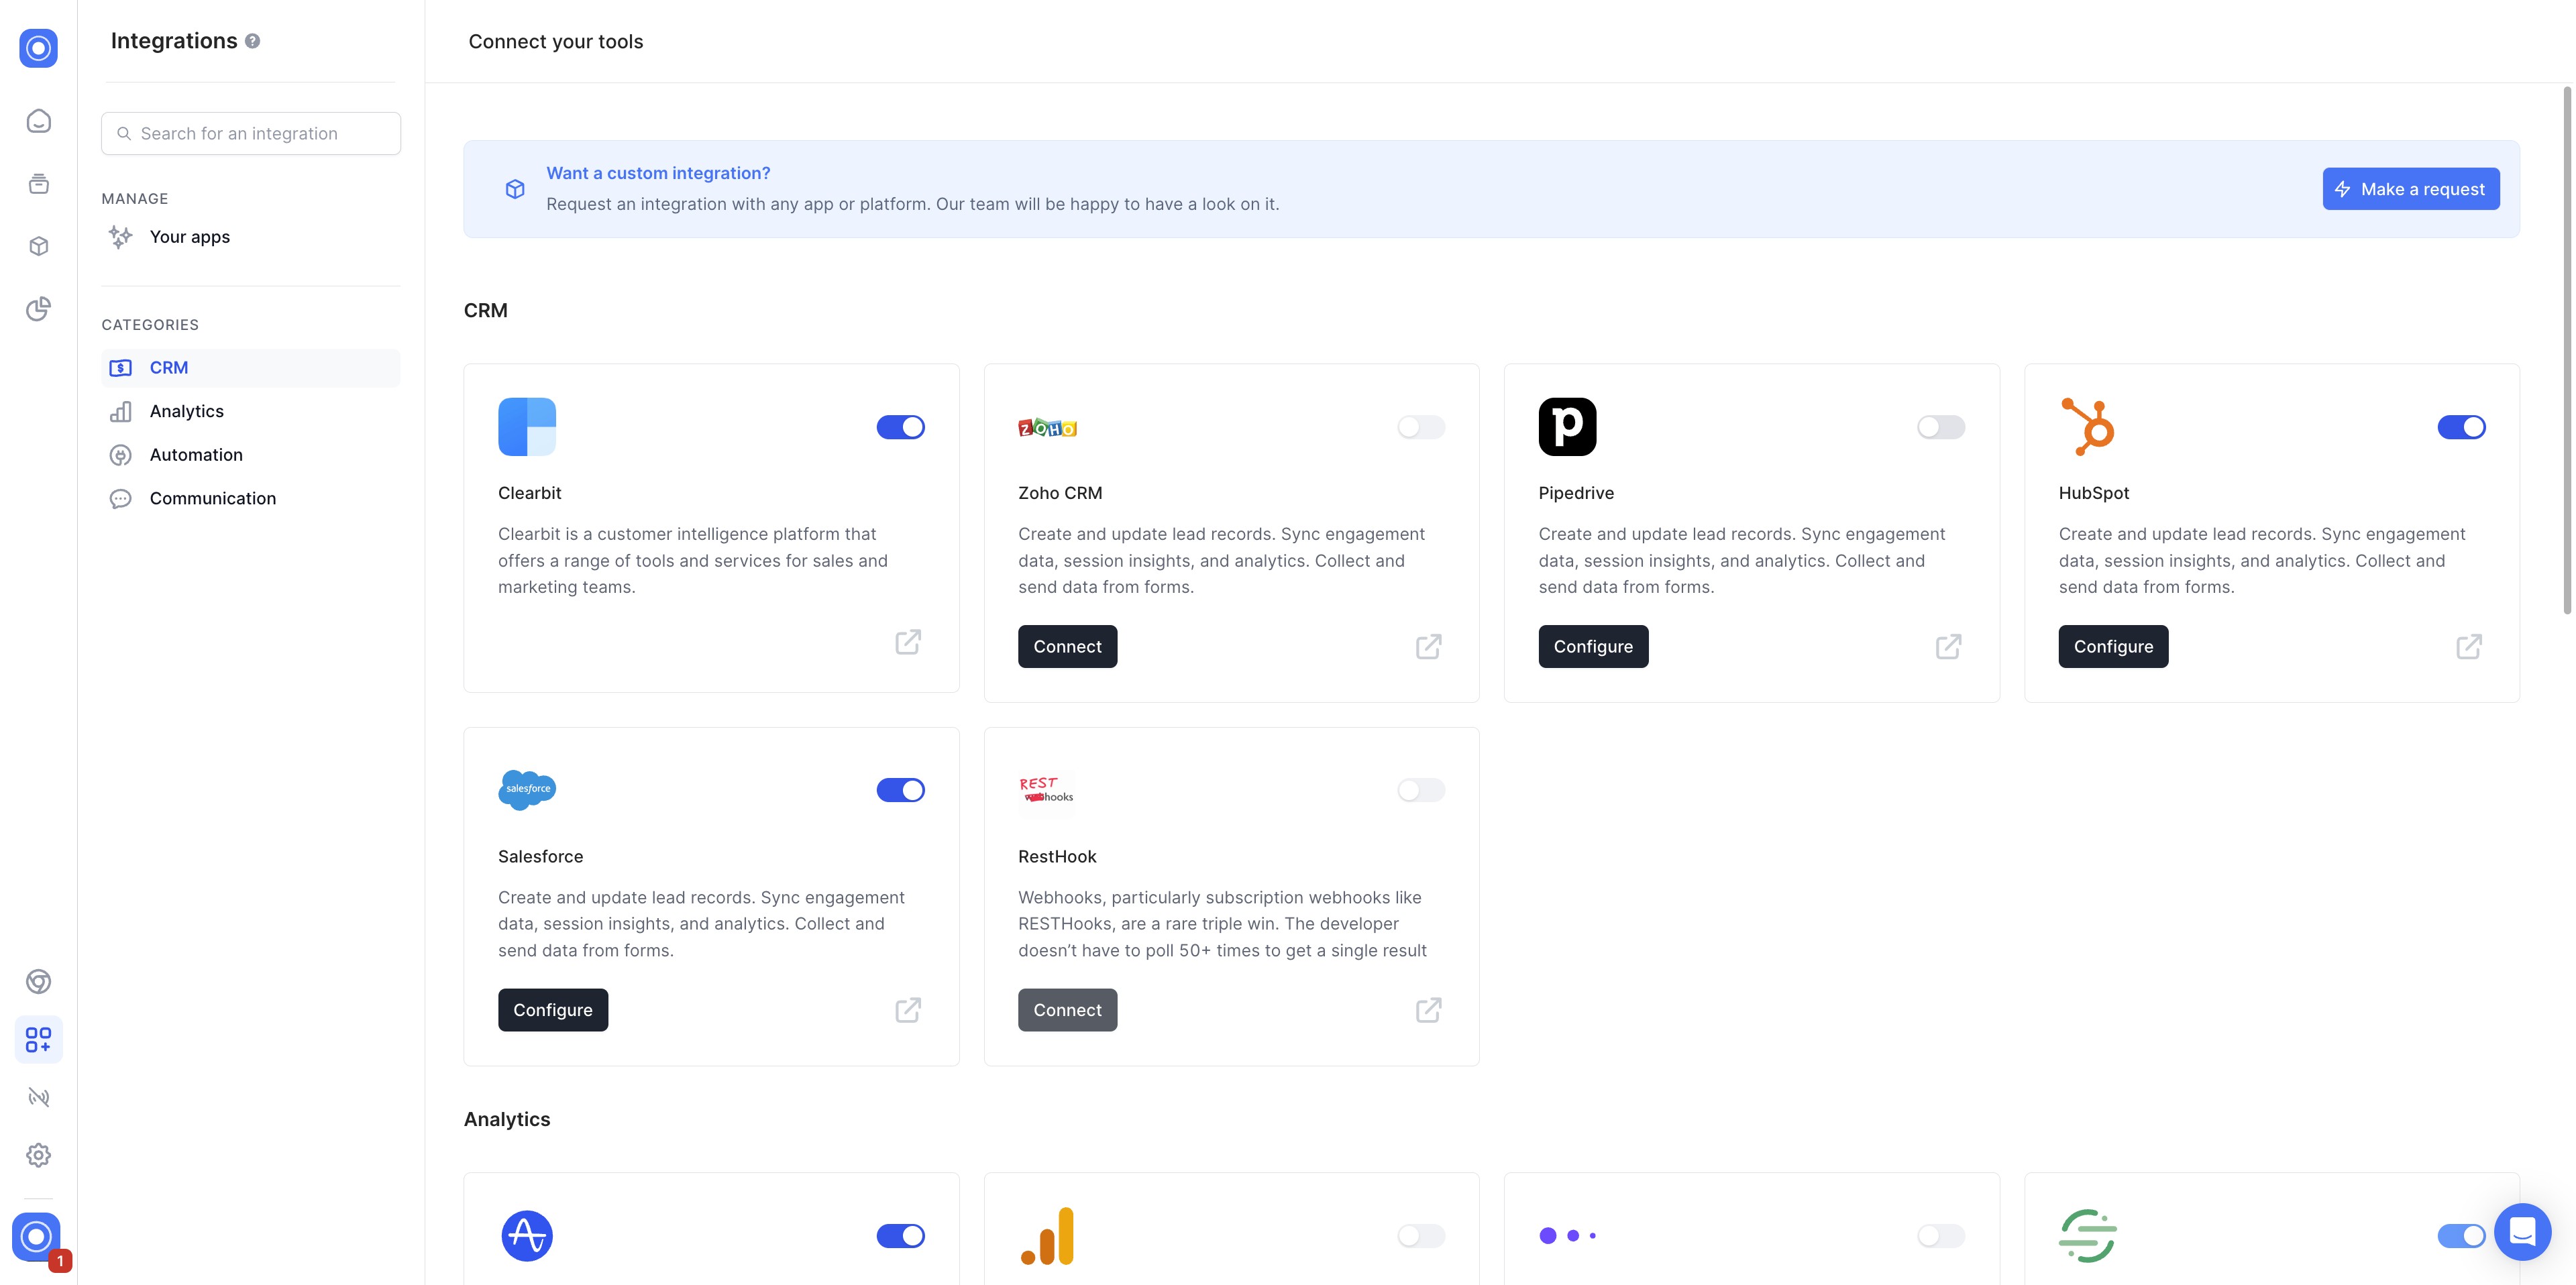Click the archive tray icon in the sidebar
The height and width of the screenshot is (1285, 2576).
pos(38,184)
